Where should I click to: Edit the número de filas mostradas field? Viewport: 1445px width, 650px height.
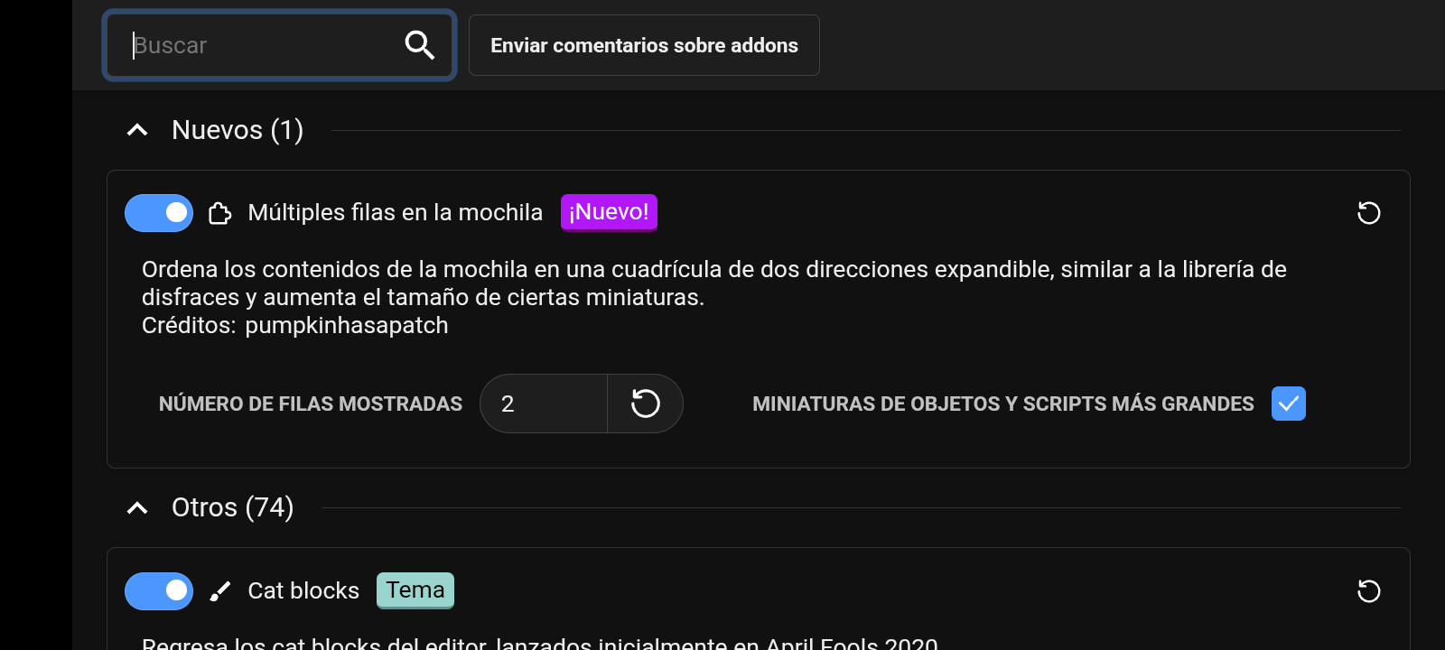[x=544, y=404]
